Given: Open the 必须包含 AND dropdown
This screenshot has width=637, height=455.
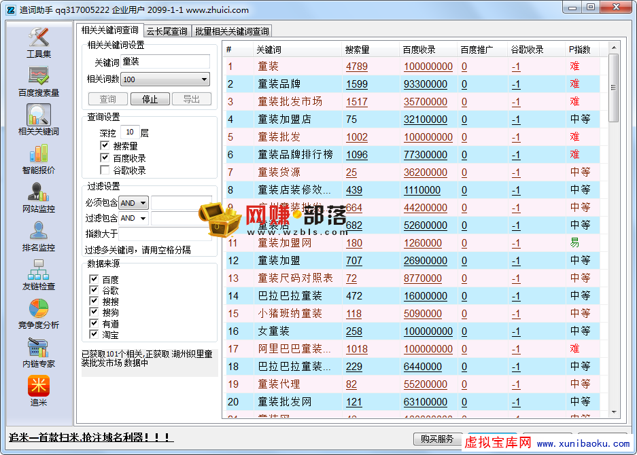Looking at the screenshot, I should pos(133,202).
